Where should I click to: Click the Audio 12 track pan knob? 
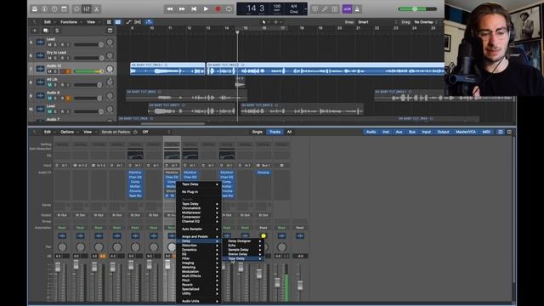(x=110, y=69)
